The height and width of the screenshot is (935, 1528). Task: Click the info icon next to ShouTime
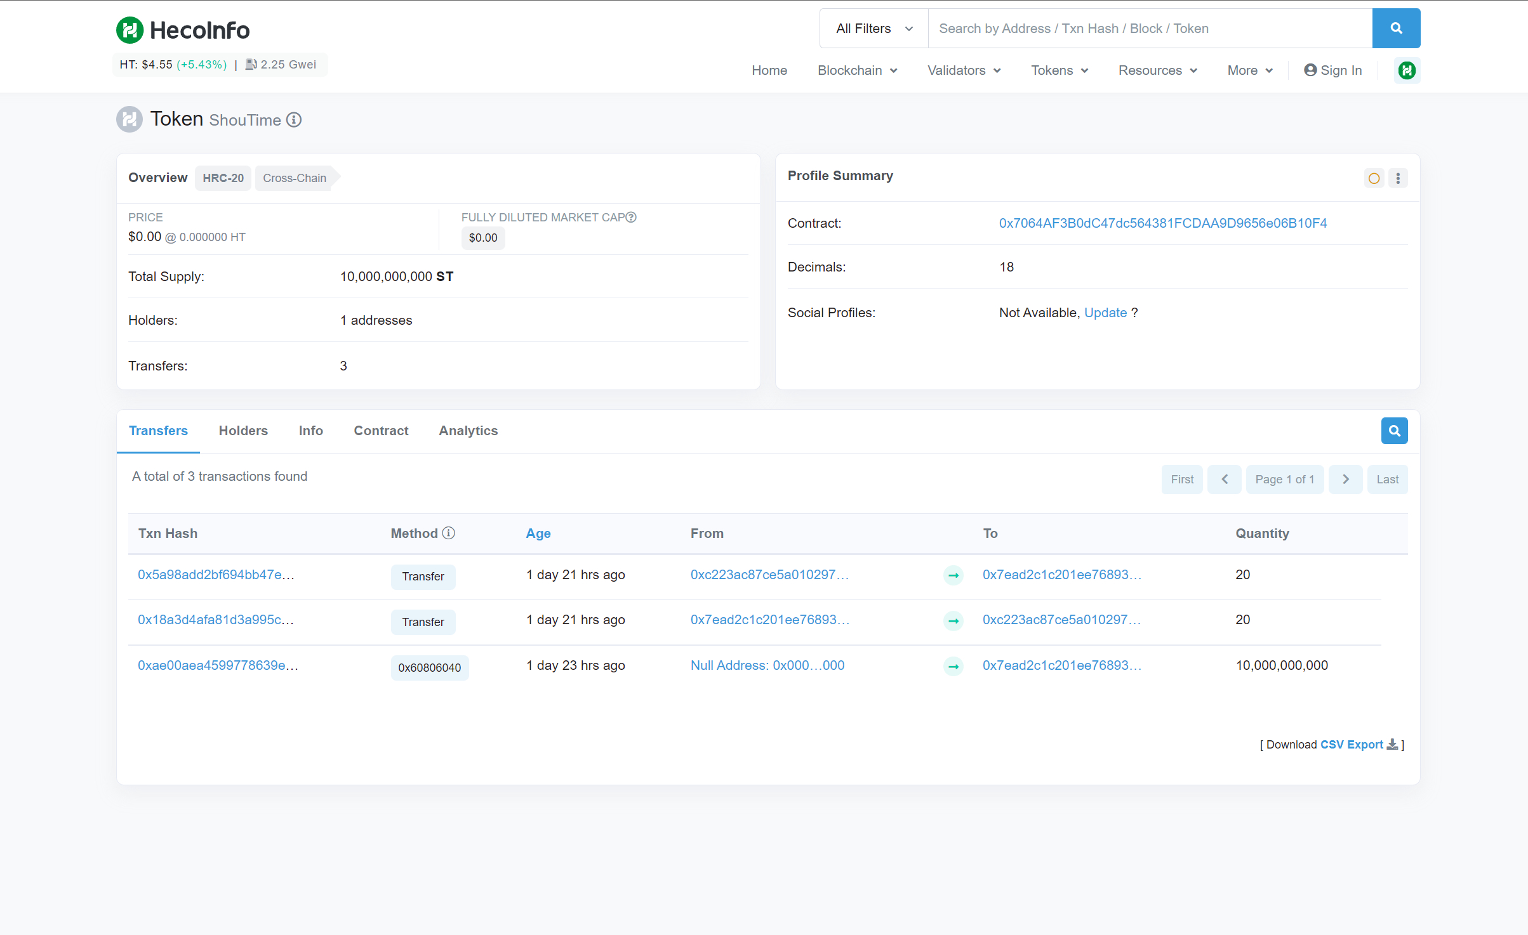coord(294,120)
